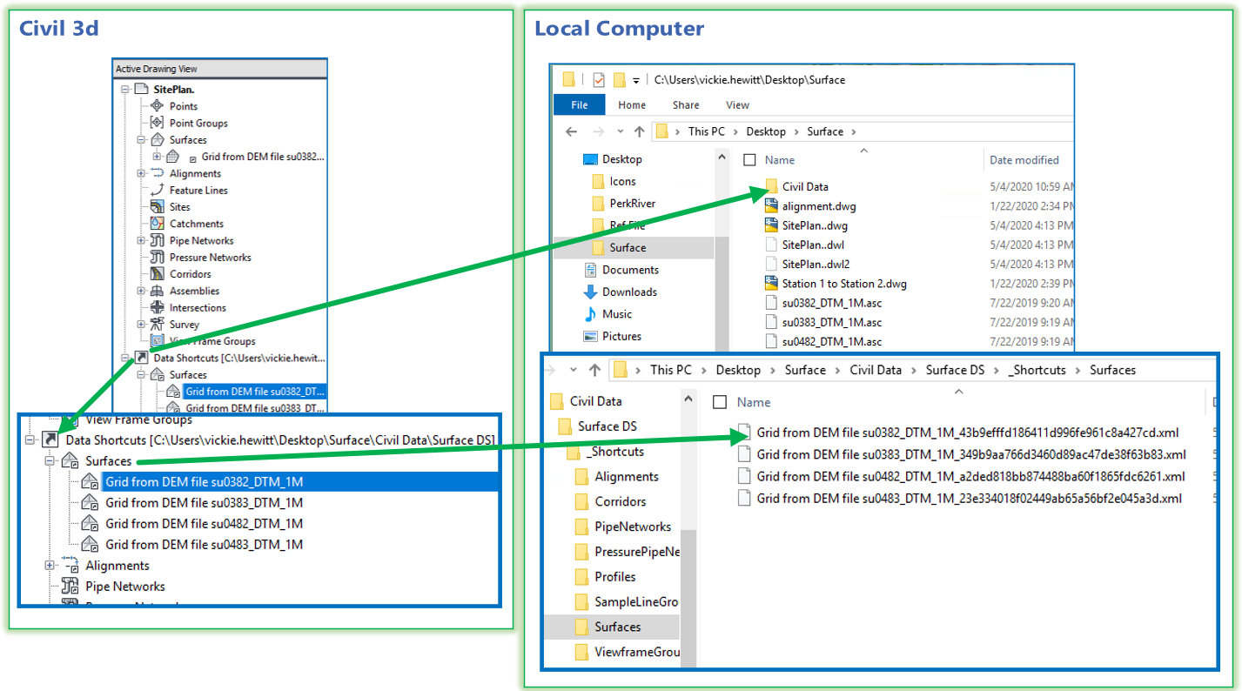Collapse Surfaces node under SitePlan
Image resolution: width=1242 pixels, height=691 pixels.
click(142, 139)
